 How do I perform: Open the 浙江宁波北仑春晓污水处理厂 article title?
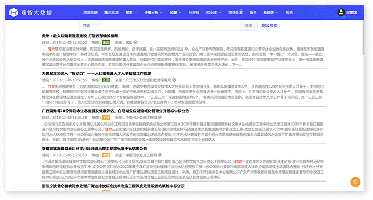tap(113, 186)
